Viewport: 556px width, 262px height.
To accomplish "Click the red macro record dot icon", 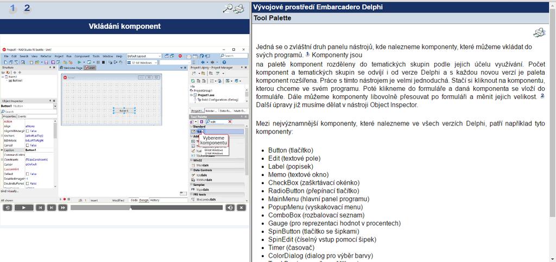I will pos(65,199).
